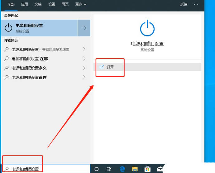215x173 pixels.
Task: Open the Mail app on taskbar
Action: pyautogui.click(x=160, y=169)
